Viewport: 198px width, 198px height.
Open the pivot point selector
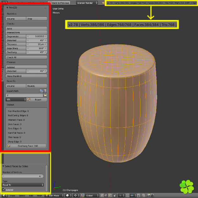(x=76, y=195)
